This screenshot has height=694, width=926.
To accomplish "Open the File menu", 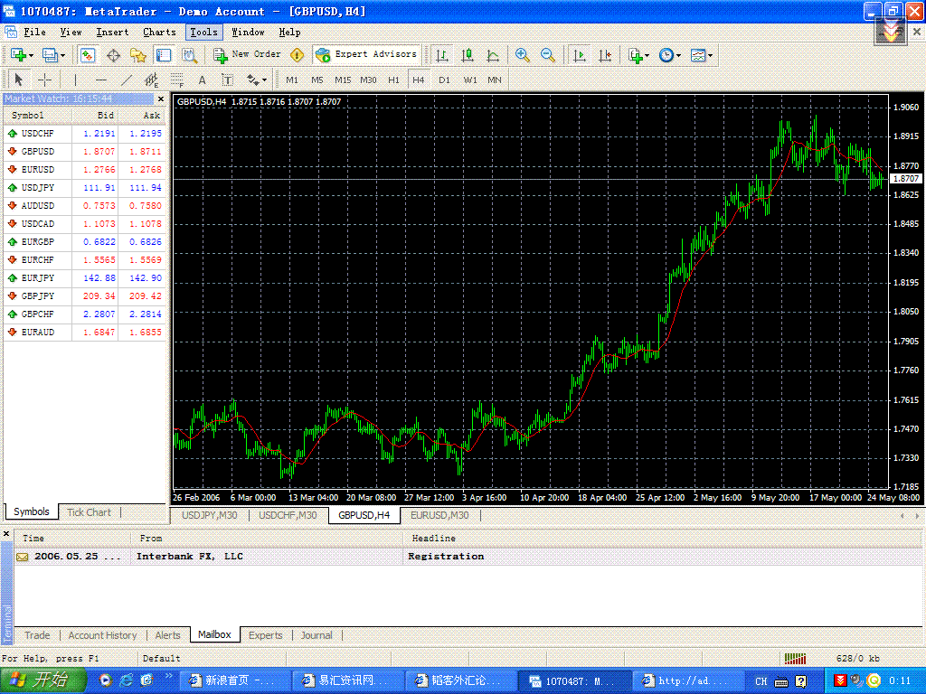I will click(x=34, y=32).
